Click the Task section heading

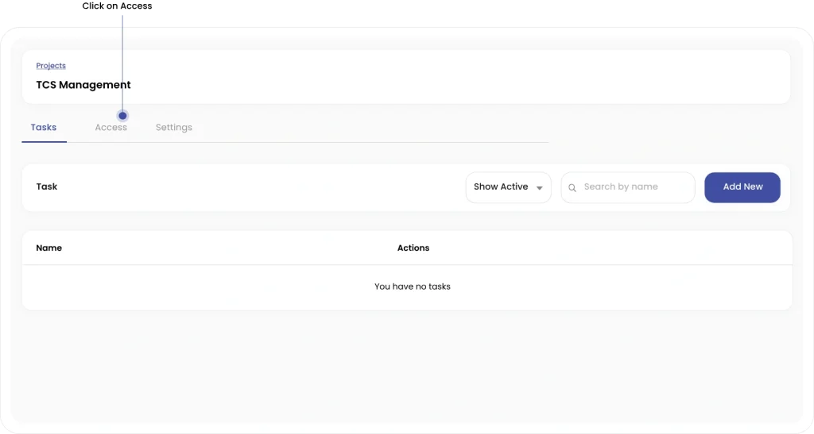(47, 186)
